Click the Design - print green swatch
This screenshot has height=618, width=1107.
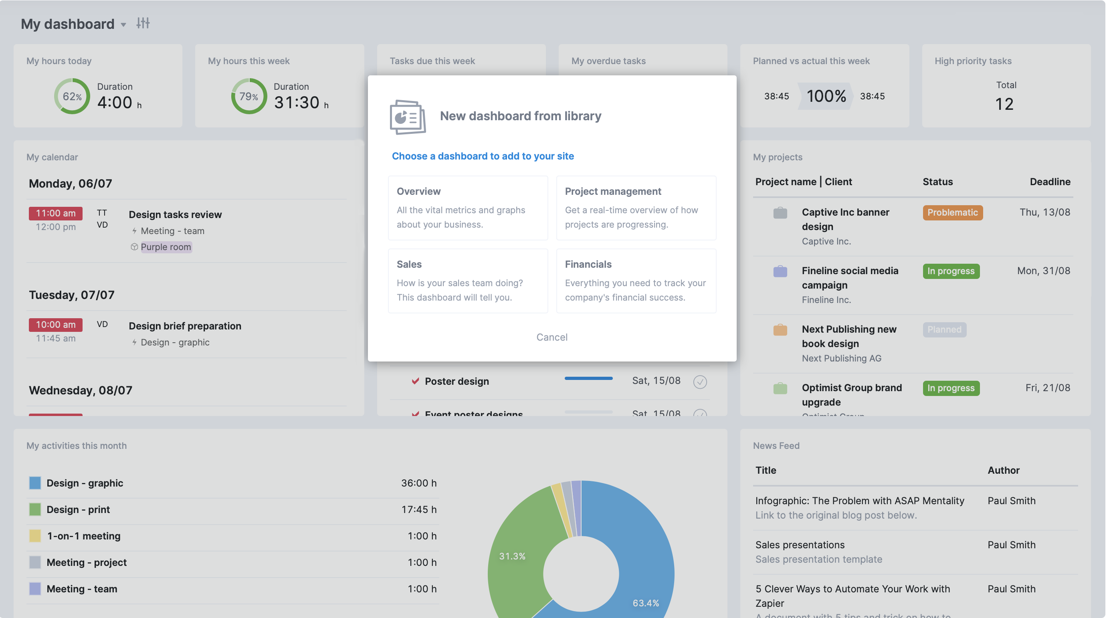35,509
